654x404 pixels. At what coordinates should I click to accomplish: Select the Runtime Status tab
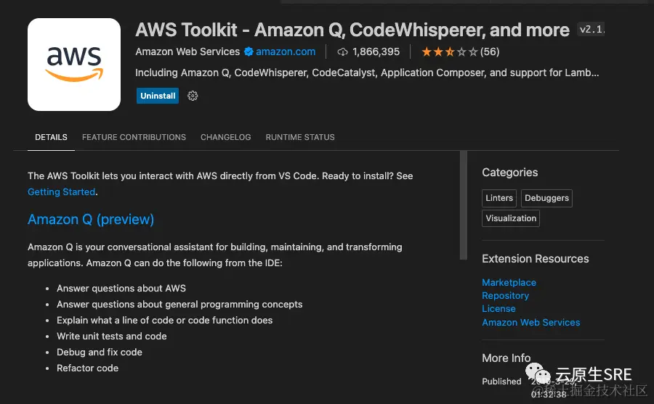click(x=300, y=137)
